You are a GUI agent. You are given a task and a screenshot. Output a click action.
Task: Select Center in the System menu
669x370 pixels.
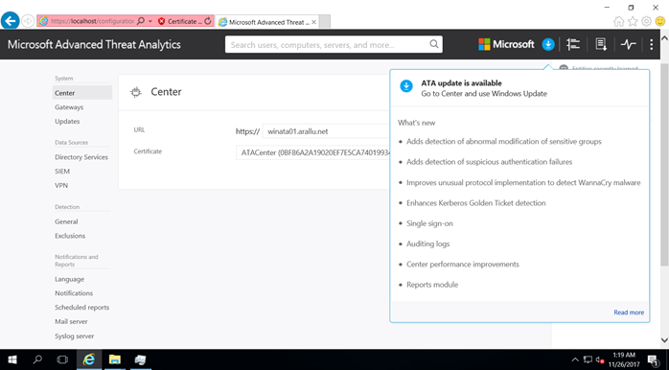[82, 93]
